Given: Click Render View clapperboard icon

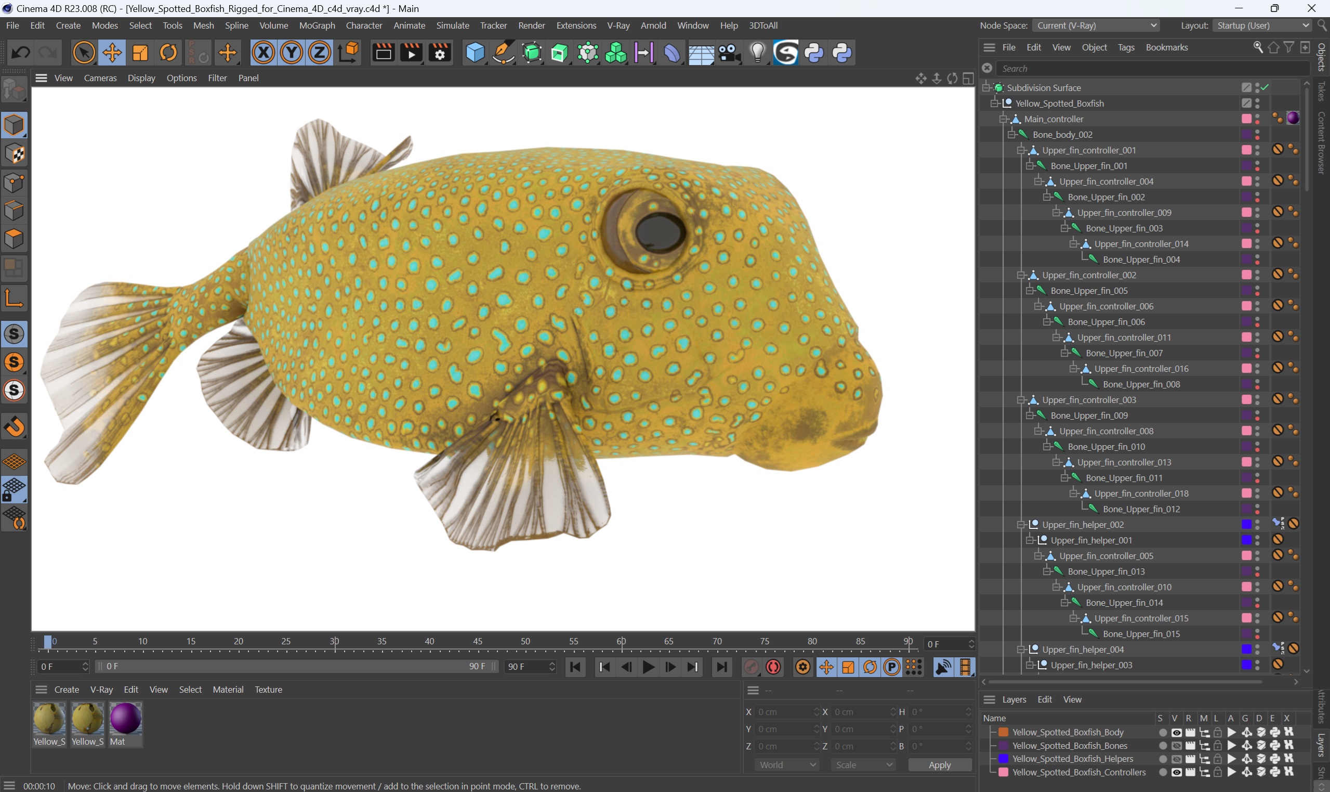Looking at the screenshot, I should pyautogui.click(x=383, y=53).
